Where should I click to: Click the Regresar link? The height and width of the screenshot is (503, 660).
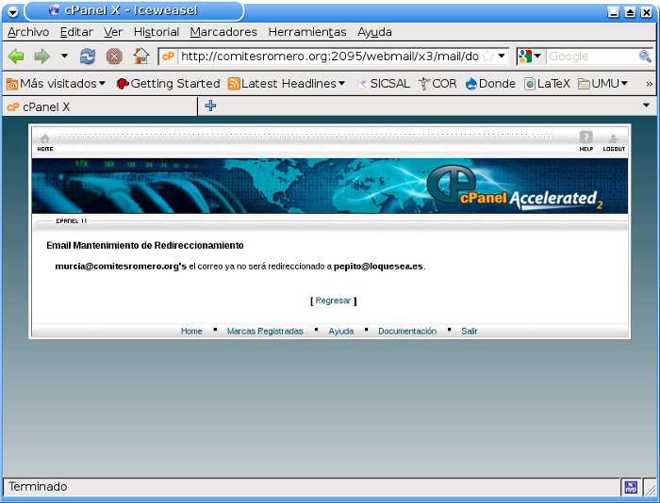click(333, 300)
